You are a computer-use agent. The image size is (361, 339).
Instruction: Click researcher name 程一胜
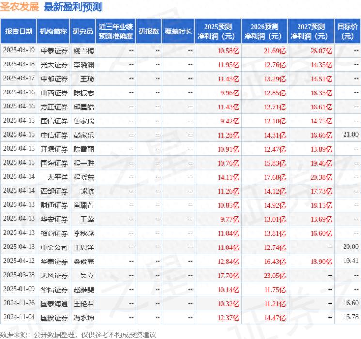[x=84, y=163]
